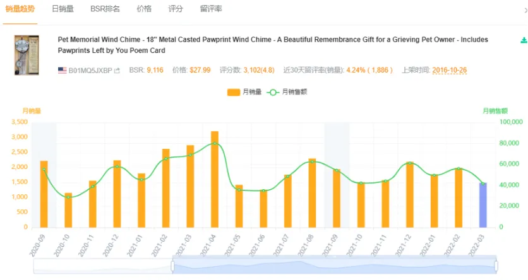Click the tallest bar for 2021-04
Image resolution: width=528 pixels, height=280 pixels.
[215, 179]
